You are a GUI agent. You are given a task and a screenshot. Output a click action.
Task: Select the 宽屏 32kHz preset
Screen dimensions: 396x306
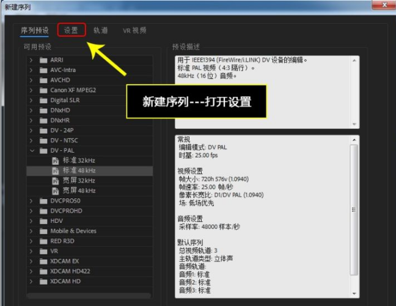[78, 181]
